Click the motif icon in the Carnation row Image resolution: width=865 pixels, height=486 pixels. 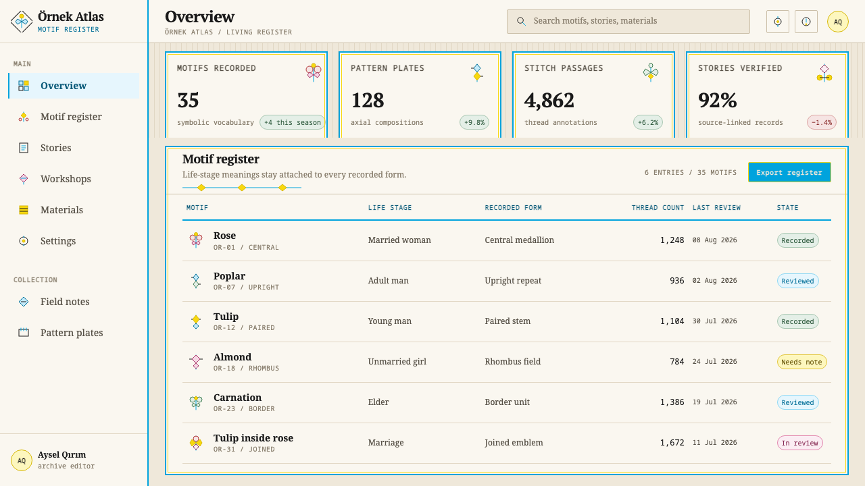point(196,402)
